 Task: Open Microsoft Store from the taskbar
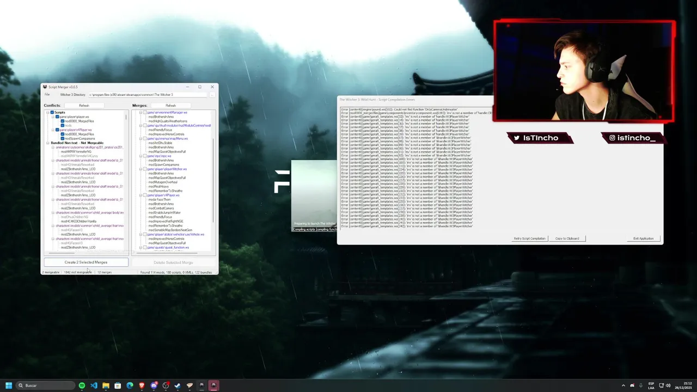[x=118, y=385]
